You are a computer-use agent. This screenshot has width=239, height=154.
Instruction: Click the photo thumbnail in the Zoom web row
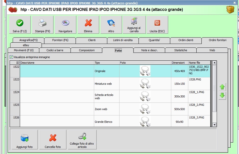pos(145,109)
